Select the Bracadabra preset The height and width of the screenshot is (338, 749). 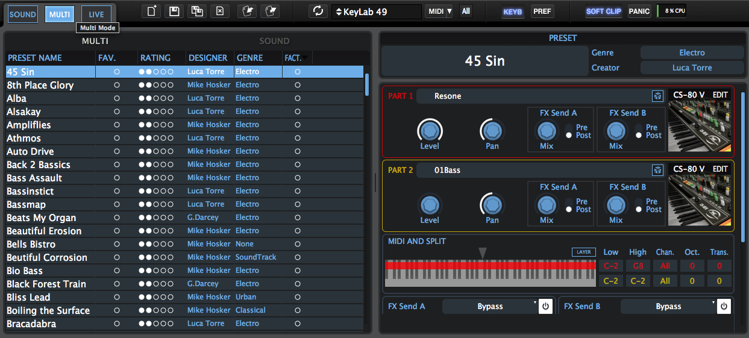[x=184, y=324]
